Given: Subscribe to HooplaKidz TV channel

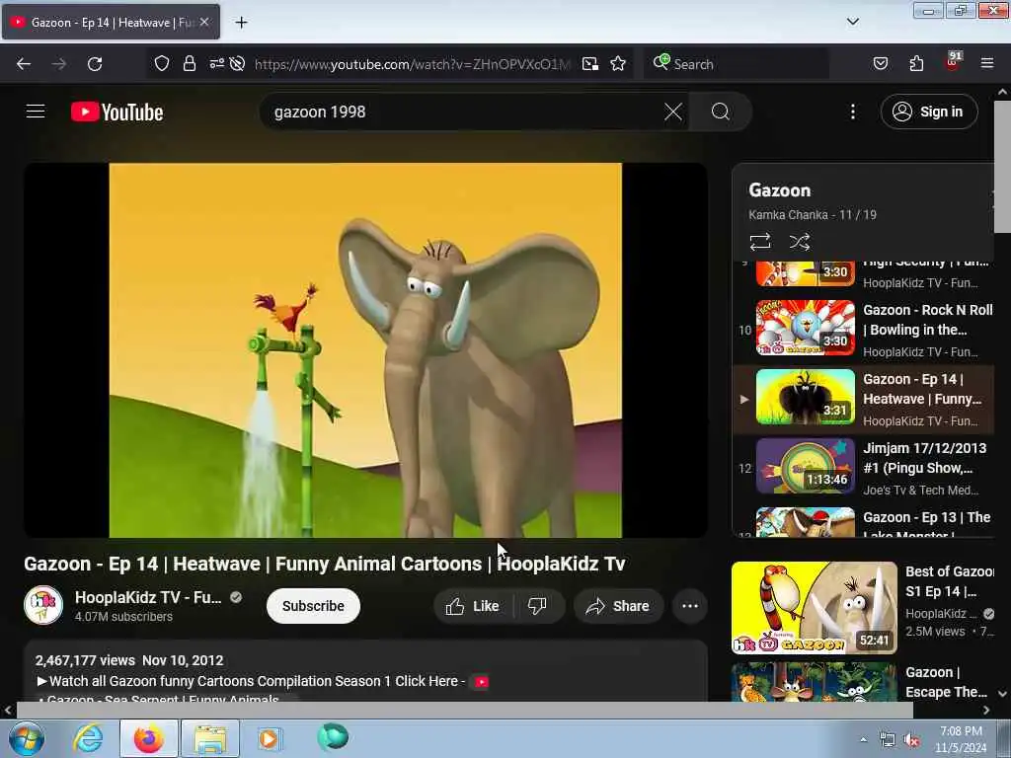Looking at the screenshot, I should click(313, 606).
